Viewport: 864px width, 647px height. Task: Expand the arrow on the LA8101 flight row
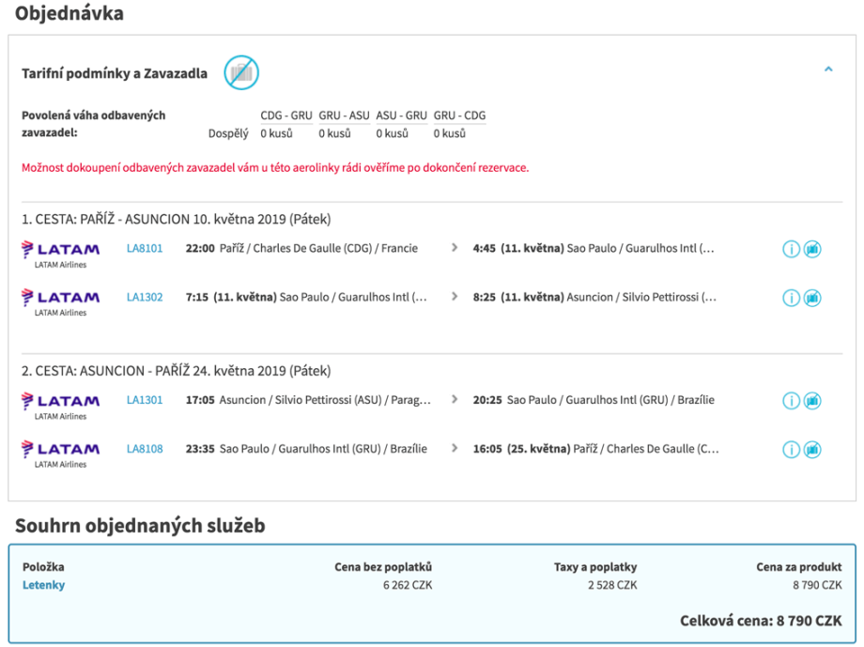click(x=455, y=248)
